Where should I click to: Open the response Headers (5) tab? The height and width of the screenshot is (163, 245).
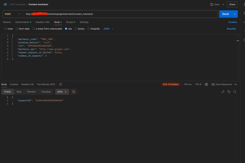click(27, 84)
